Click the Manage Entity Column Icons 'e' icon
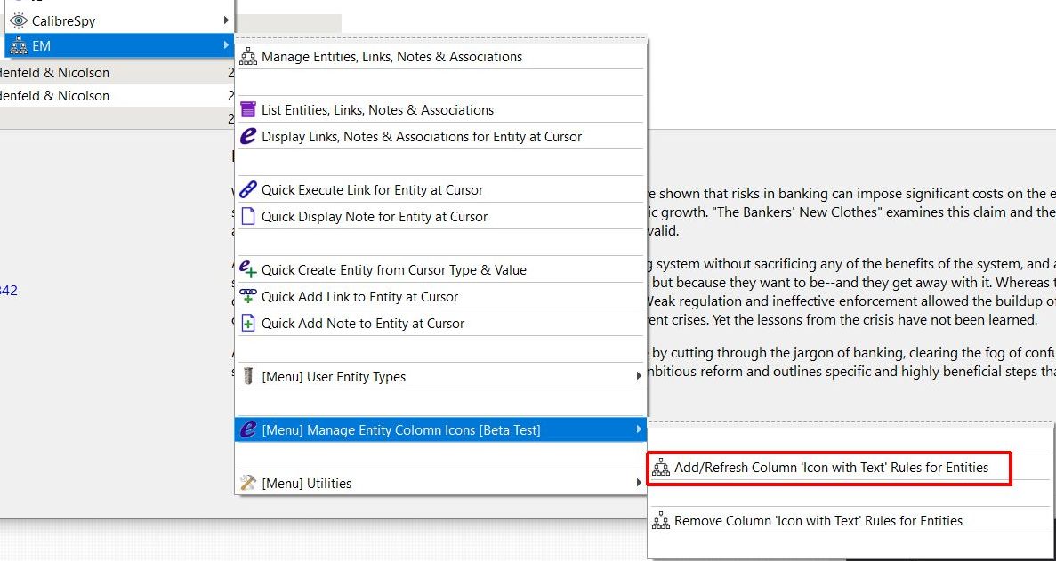 pyautogui.click(x=248, y=429)
